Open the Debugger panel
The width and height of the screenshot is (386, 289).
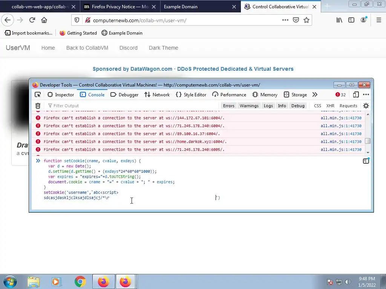pyautogui.click(x=124, y=94)
